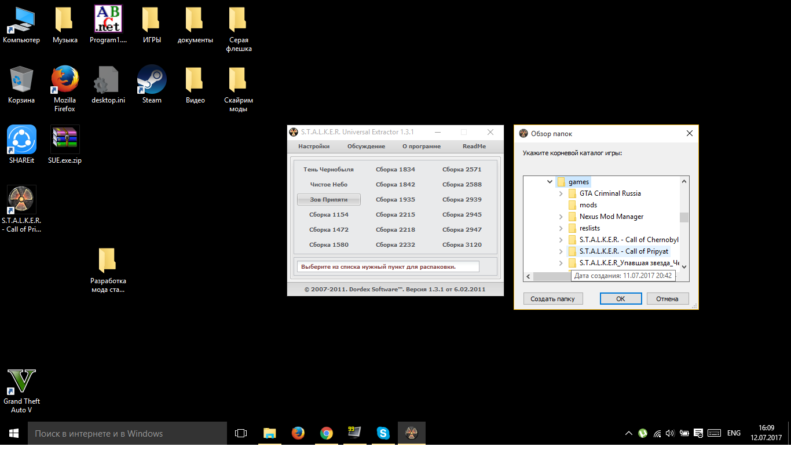This screenshot has height=461, width=791.
Task: Click Создать папку button
Action: 553,299
